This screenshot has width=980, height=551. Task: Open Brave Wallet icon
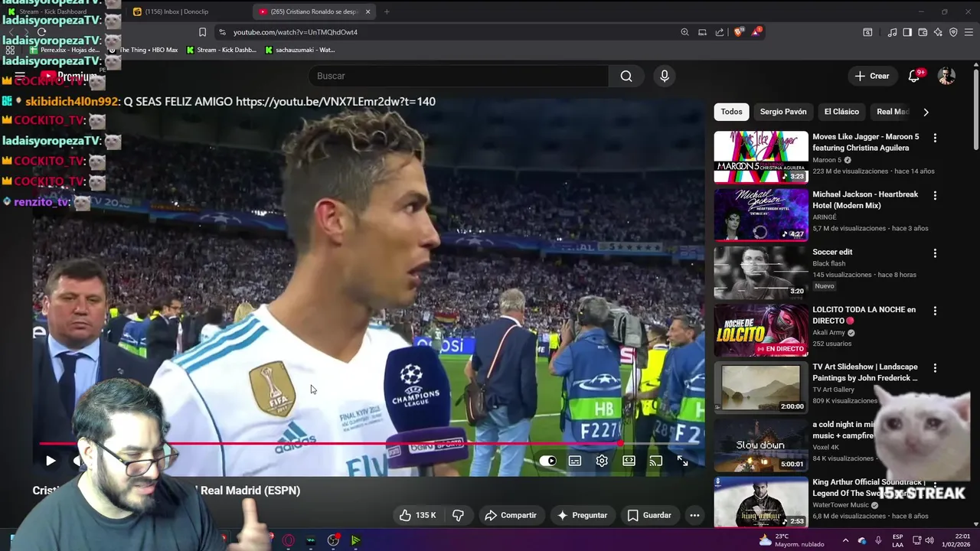click(x=923, y=32)
